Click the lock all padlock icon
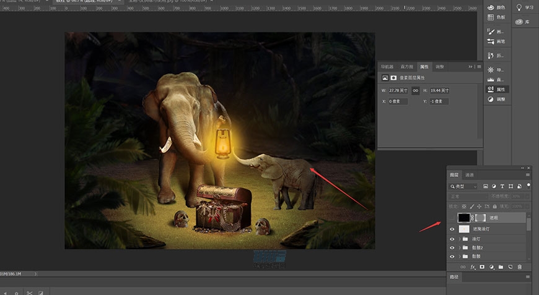Screen dimensions: 539x295 pyautogui.click(x=494, y=207)
